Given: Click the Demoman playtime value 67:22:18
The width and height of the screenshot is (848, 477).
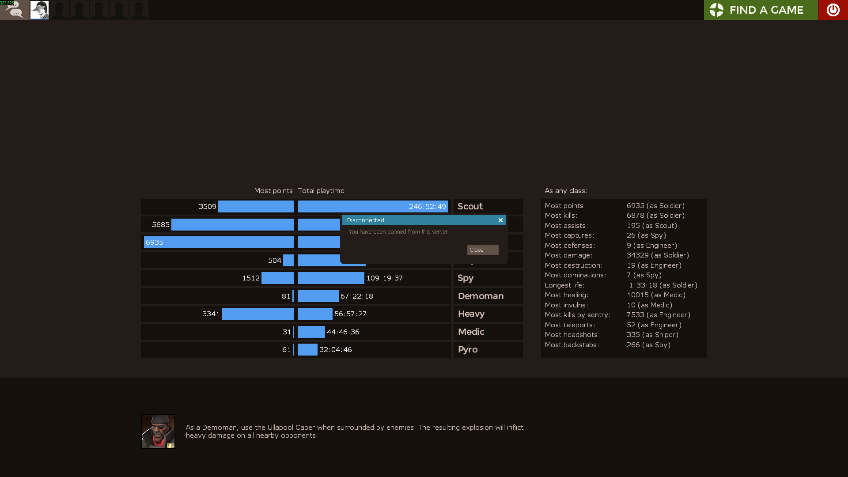Looking at the screenshot, I should coord(357,296).
